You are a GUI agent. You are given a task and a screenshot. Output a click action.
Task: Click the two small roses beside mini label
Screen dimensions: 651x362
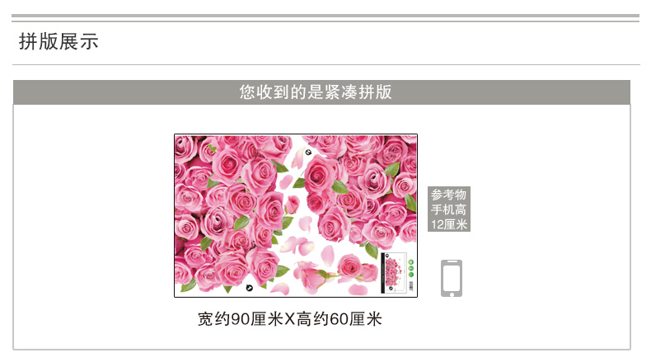click(358, 269)
